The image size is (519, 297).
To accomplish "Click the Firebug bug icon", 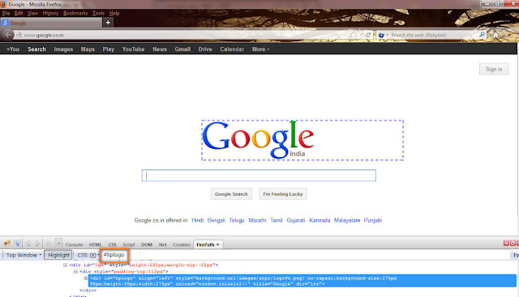I will pyautogui.click(x=7, y=244).
